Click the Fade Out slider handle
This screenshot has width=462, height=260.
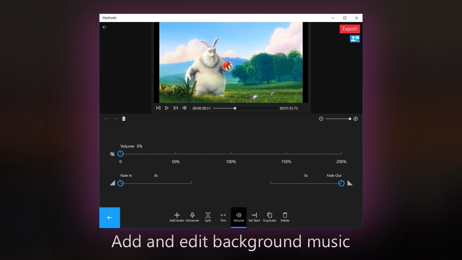(341, 183)
